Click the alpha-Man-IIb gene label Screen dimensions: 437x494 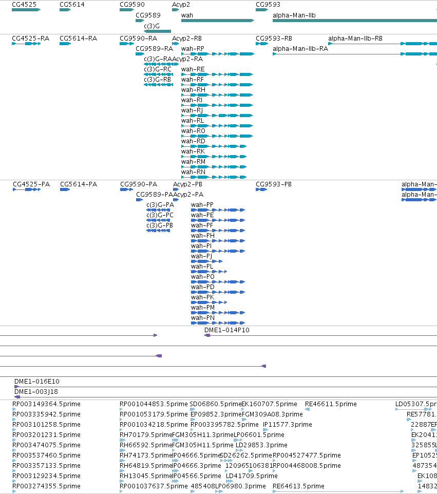pos(294,15)
